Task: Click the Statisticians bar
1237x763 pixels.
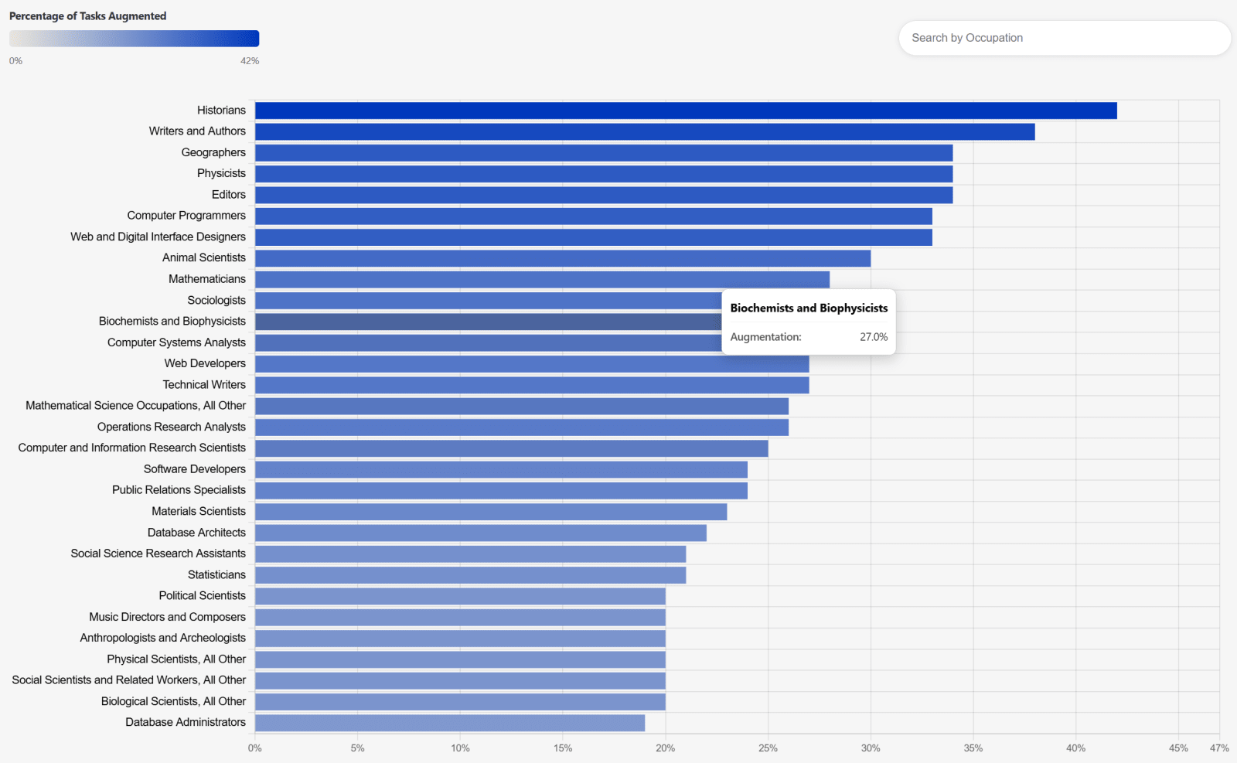Action: click(470, 575)
